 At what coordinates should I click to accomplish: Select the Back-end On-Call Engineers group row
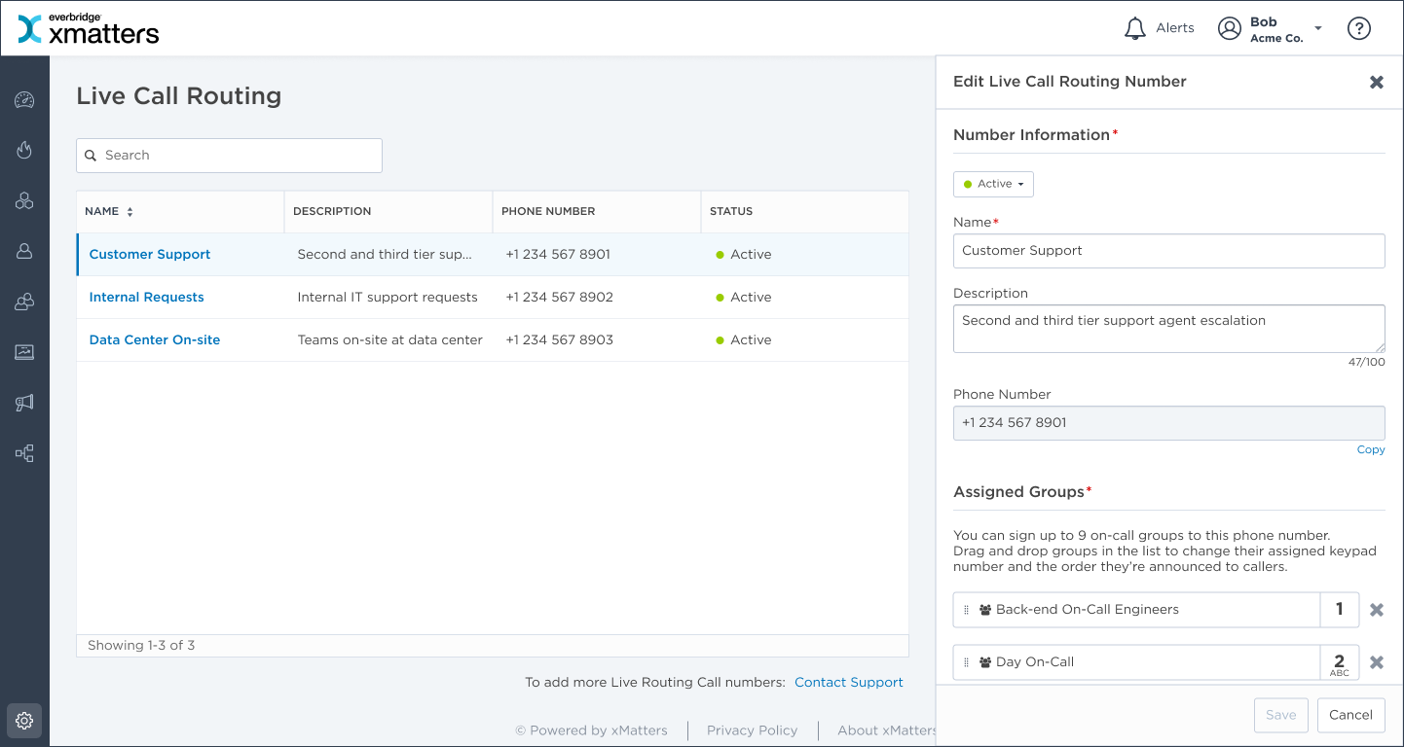pyautogui.click(x=1136, y=610)
